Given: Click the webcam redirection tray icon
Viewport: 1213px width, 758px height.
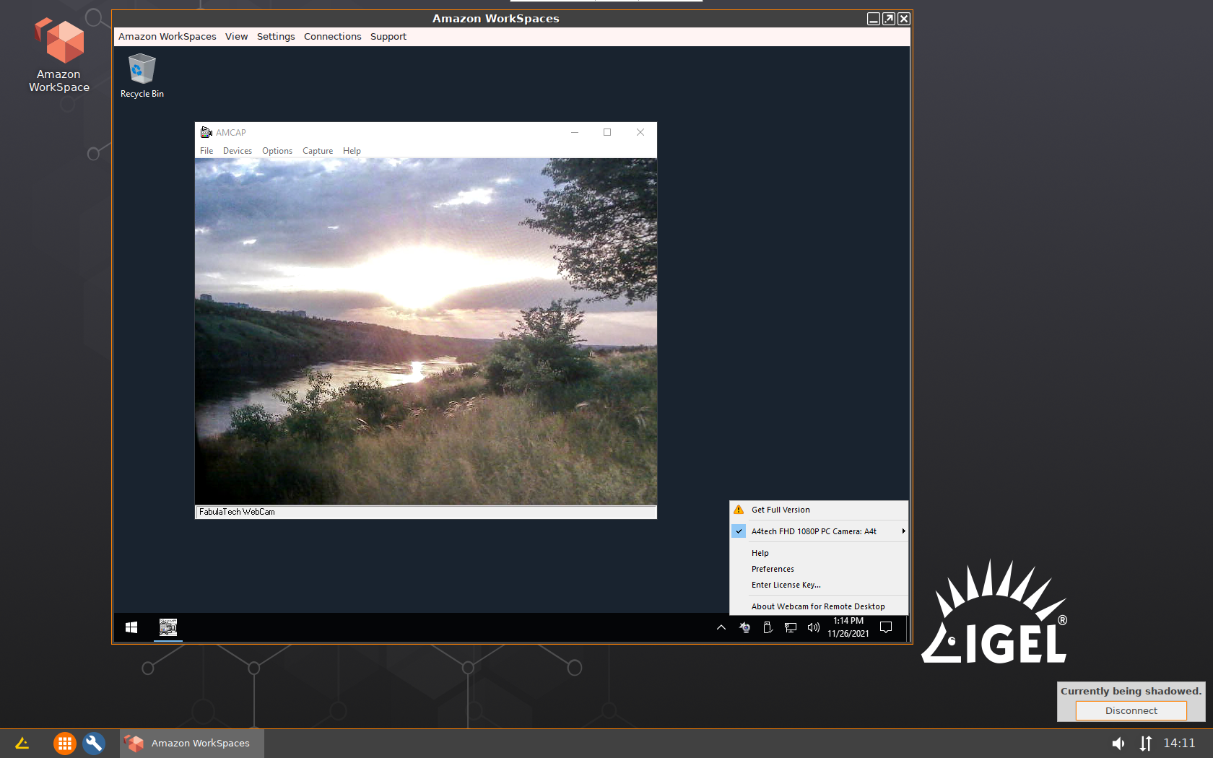Looking at the screenshot, I should [744, 627].
